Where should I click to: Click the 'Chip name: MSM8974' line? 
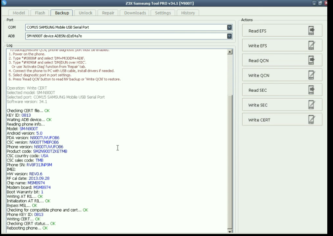pos(26,183)
